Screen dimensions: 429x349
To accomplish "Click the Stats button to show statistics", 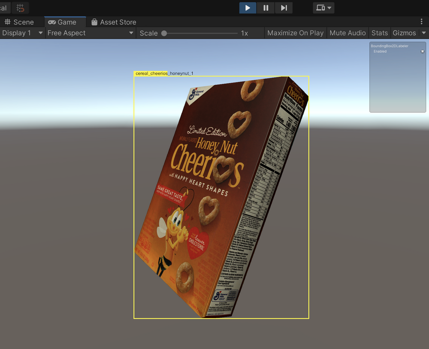I will click(379, 33).
